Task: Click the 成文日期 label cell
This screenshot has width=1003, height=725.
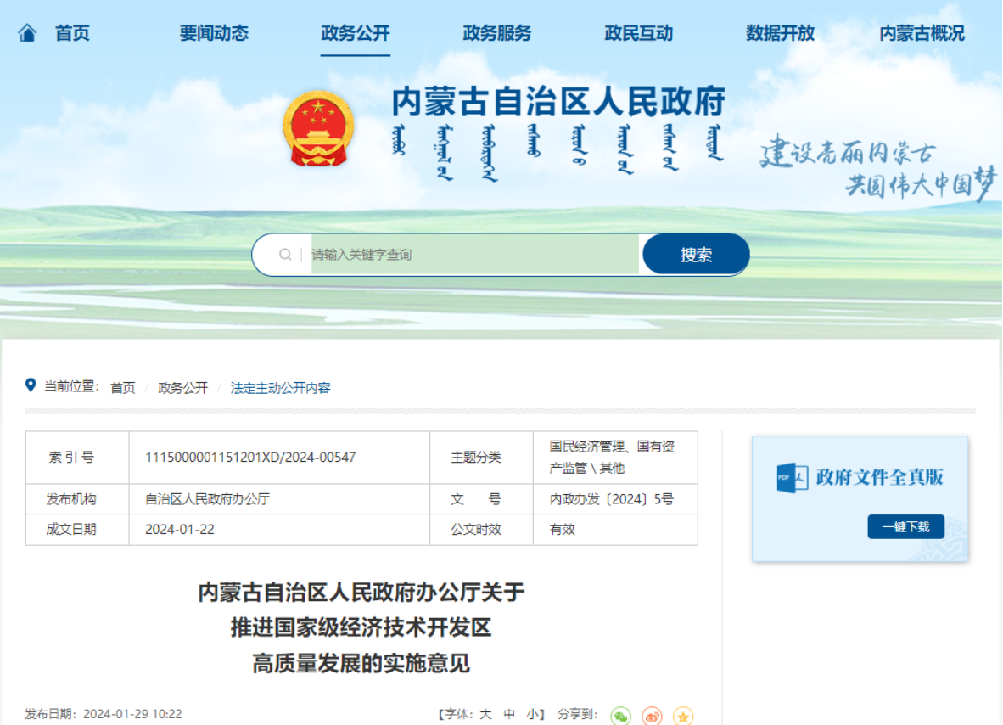Action: 77,530
